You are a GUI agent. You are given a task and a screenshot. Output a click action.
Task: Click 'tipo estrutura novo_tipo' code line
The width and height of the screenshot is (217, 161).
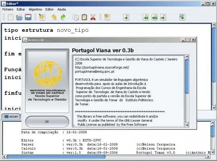tap(46, 30)
